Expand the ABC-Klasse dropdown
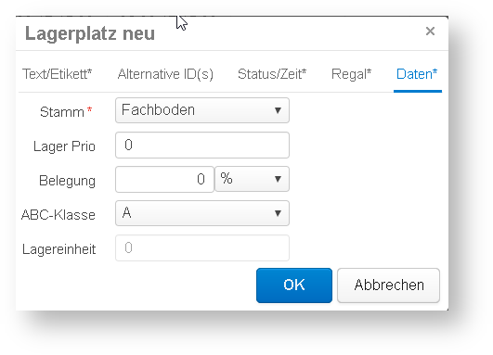Image resolution: width=493 pixels, height=355 pixels. (x=202, y=213)
